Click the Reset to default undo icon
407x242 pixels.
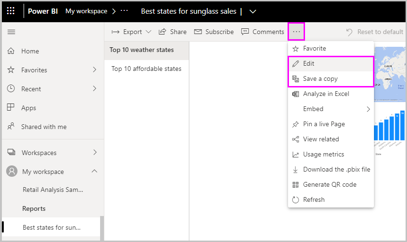349,32
